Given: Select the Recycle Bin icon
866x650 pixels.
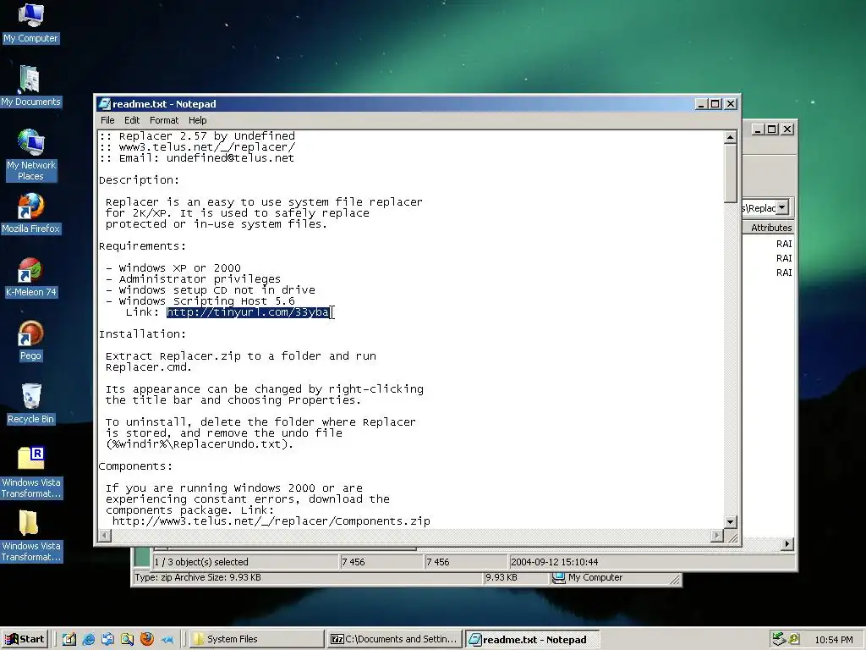Looking at the screenshot, I should [30, 404].
